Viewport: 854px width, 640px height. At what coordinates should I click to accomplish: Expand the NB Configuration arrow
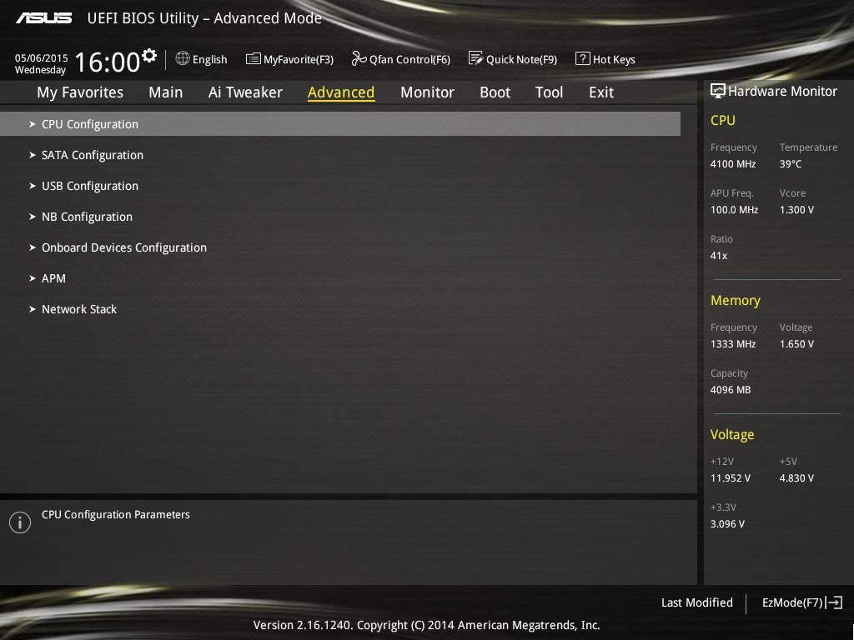tap(33, 217)
